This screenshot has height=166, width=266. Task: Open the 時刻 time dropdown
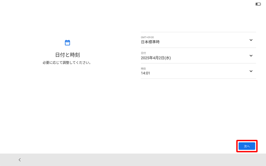(x=198, y=71)
